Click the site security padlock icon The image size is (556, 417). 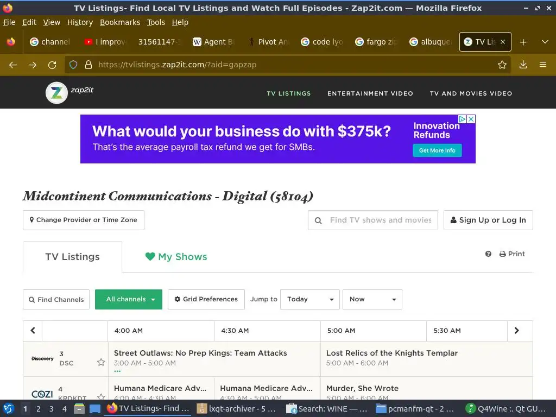(x=89, y=65)
